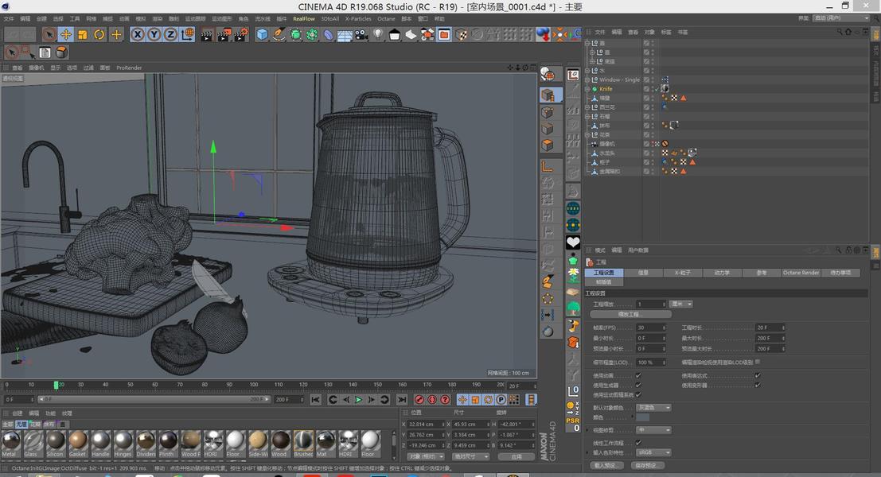
Task: Click the red Record keyframe button
Action: click(419, 400)
